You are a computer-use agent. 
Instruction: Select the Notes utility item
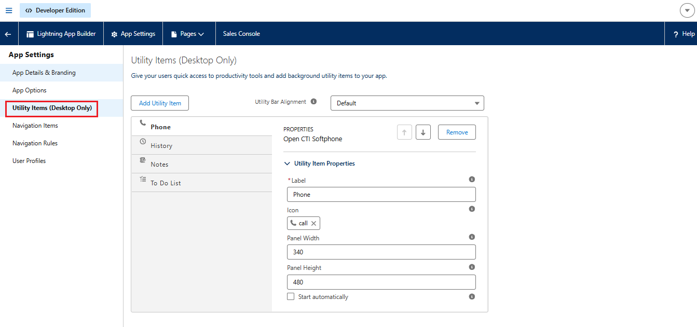(202, 164)
